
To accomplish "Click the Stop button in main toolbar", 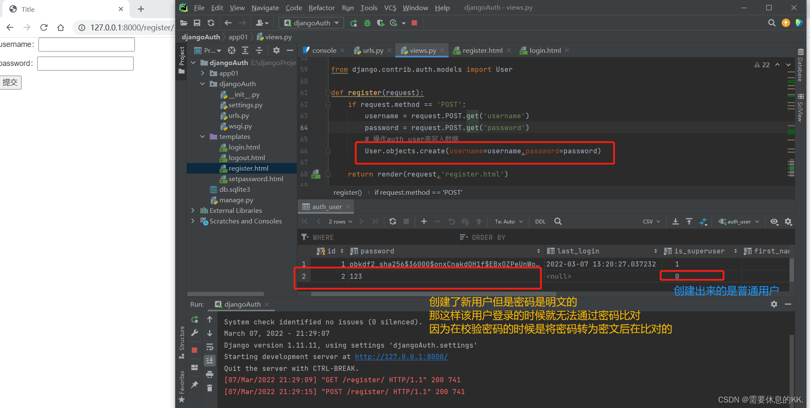I will coord(414,23).
